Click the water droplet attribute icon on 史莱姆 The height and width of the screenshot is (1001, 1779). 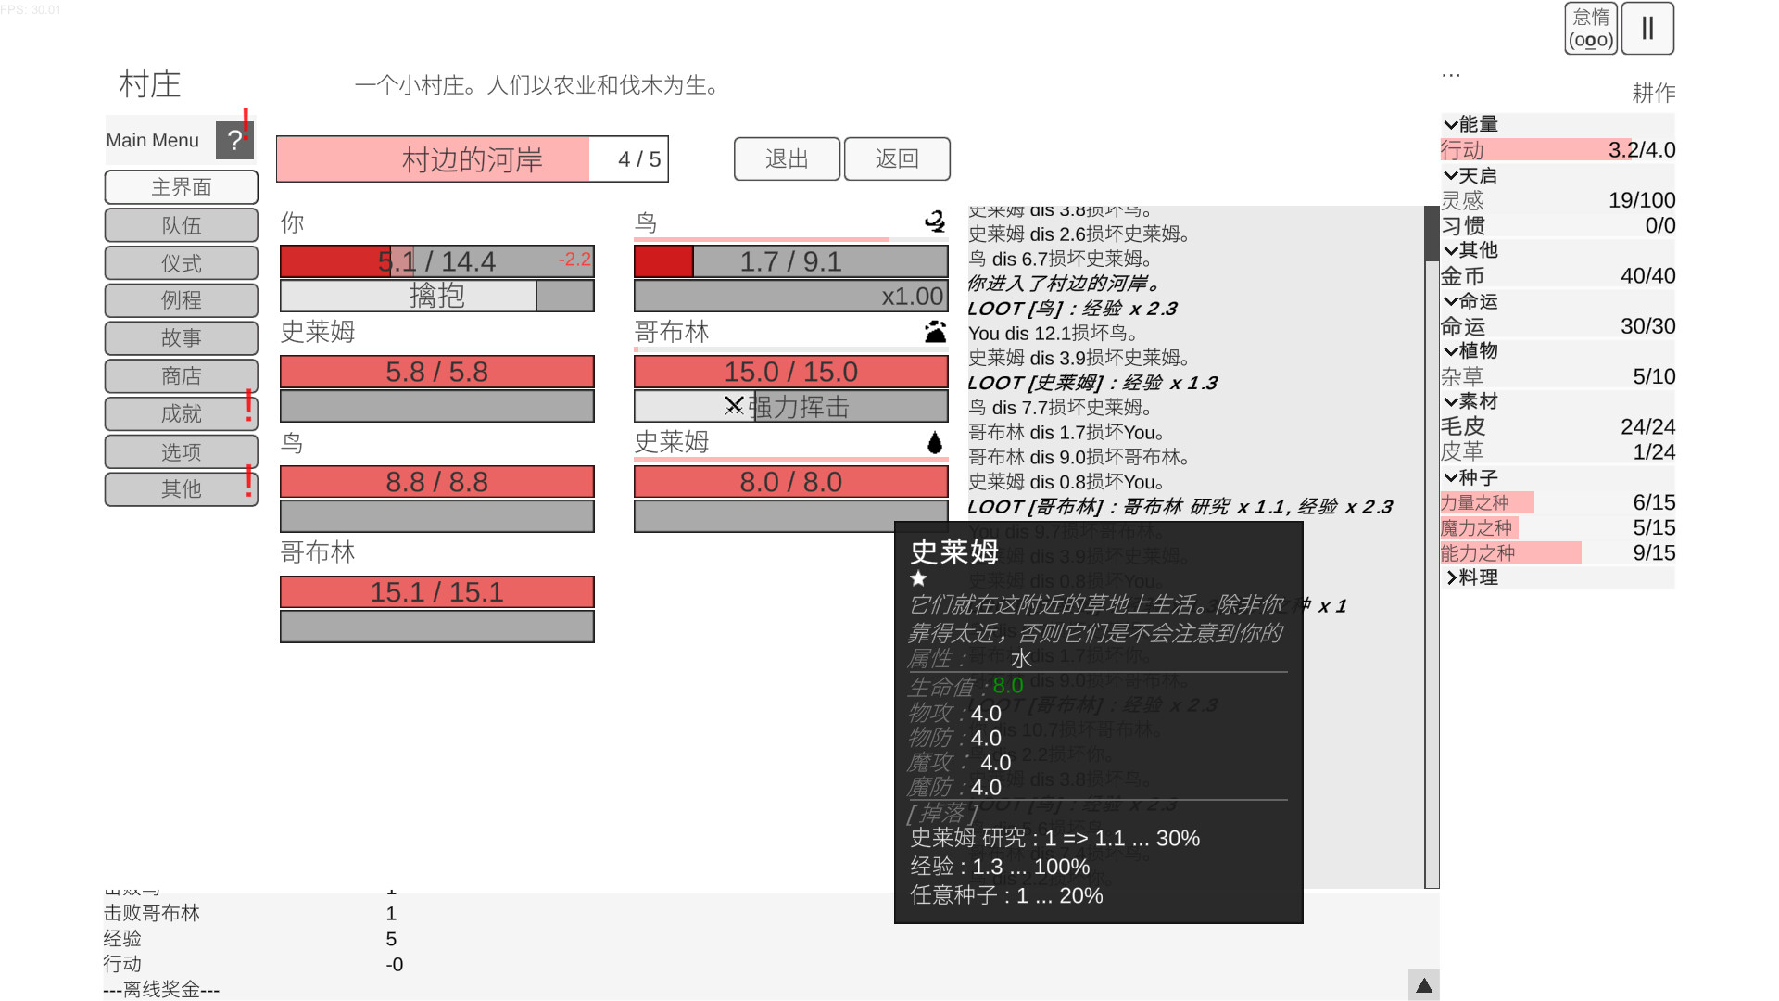936,443
